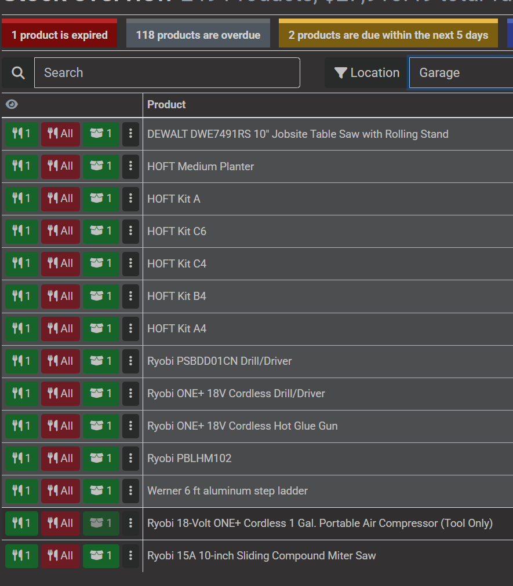Open more menu for Ryobi Miter Saw row

pos(130,556)
